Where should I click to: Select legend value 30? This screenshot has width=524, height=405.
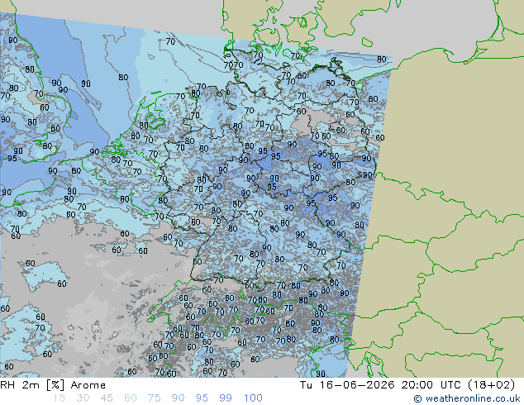[83, 398]
